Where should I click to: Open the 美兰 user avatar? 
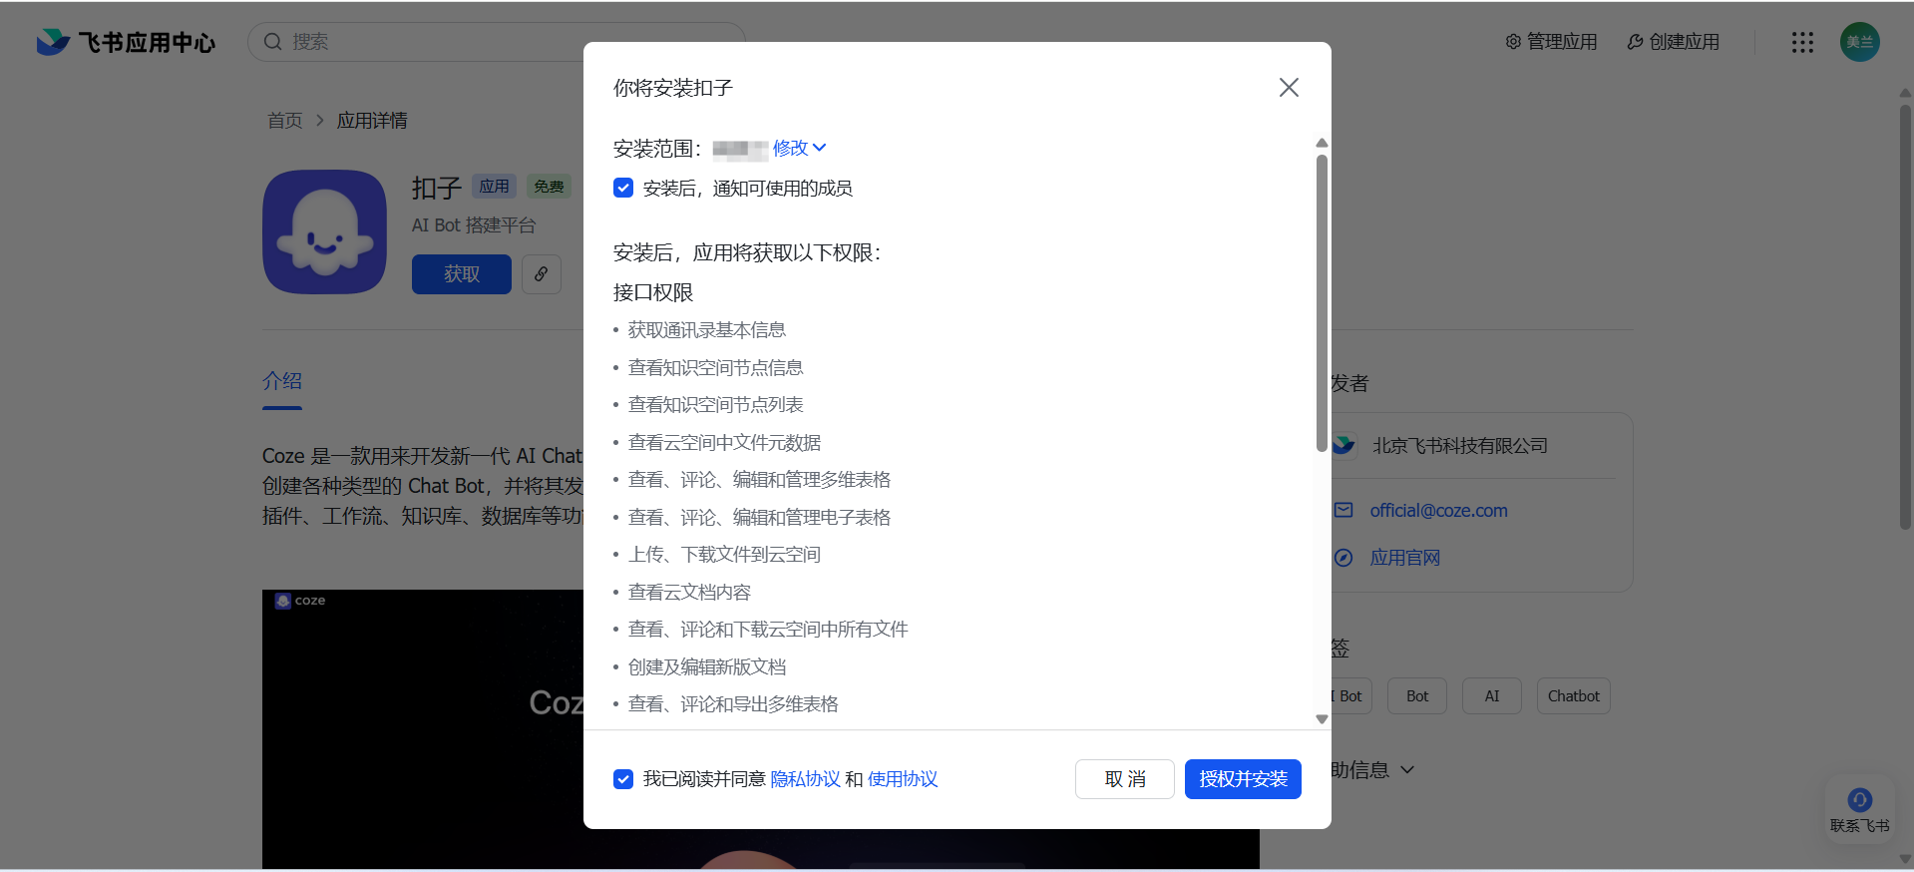(x=1860, y=42)
